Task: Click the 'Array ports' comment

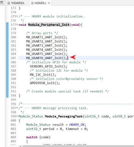Action: 42,33
